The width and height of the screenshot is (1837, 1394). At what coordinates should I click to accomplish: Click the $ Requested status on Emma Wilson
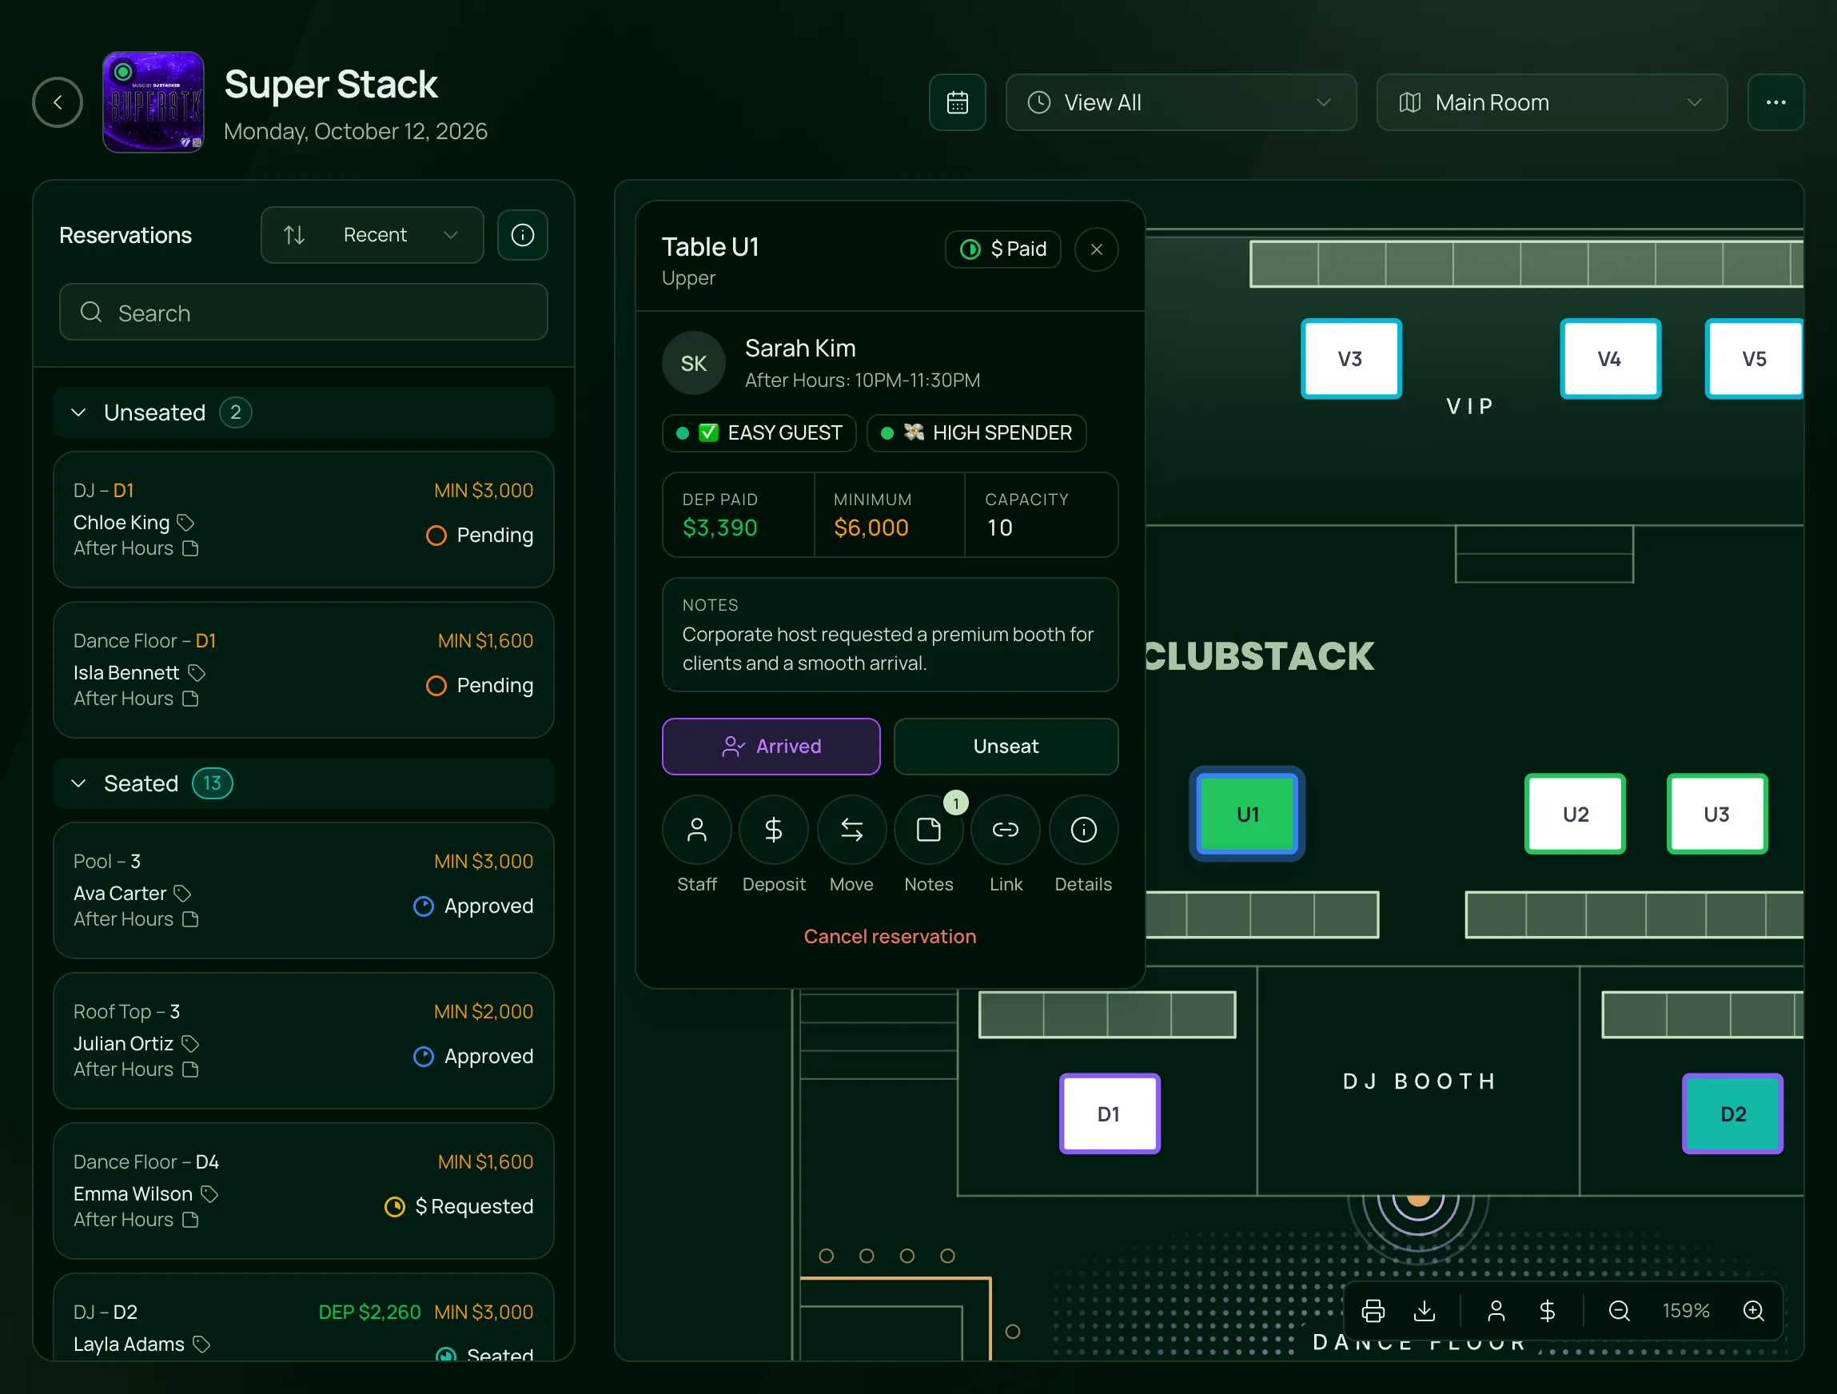pyautogui.click(x=459, y=1207)
